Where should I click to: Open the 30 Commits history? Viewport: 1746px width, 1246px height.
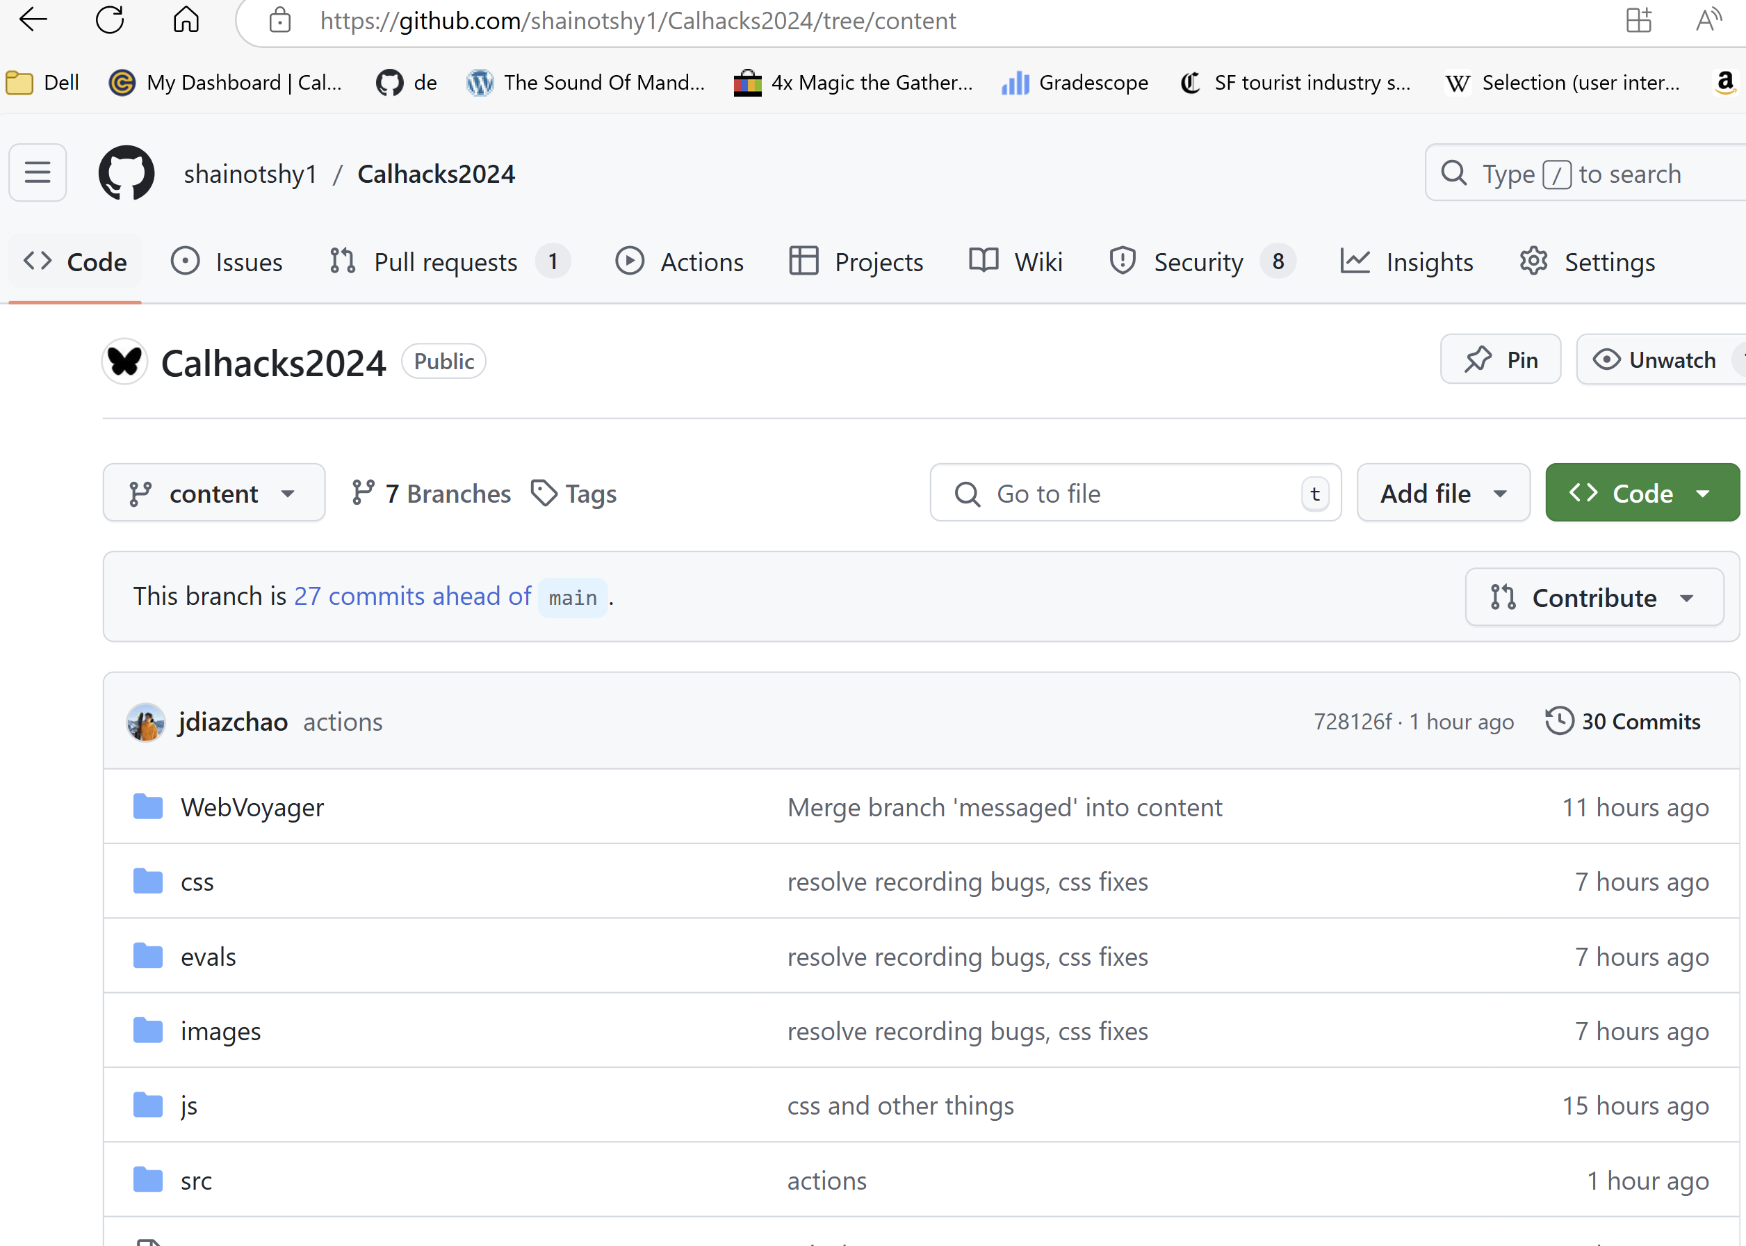click(1622, 721)
